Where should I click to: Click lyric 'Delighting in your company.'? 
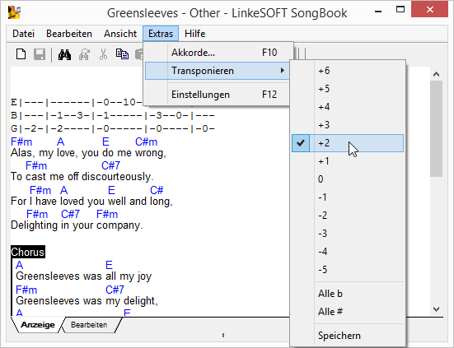pyautogui.click(x=77, y=225)
